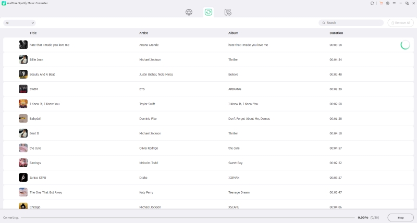
Task: Click artist 'Justin Bieber, Nicki Minaj'
Action: pos(156,75)
